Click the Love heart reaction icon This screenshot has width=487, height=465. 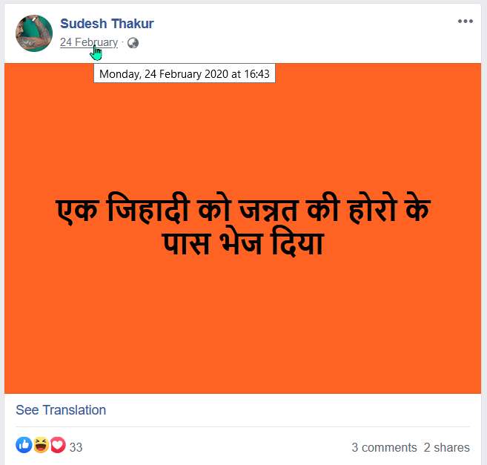coord(57,446)
